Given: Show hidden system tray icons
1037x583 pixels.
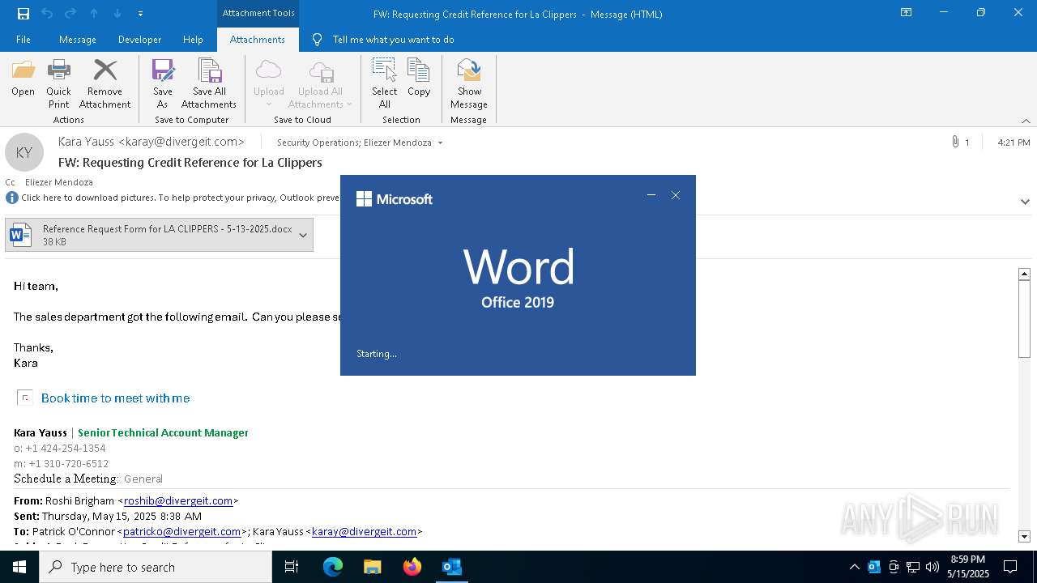Looking at the screenshot, I should [x=854, y=567].
